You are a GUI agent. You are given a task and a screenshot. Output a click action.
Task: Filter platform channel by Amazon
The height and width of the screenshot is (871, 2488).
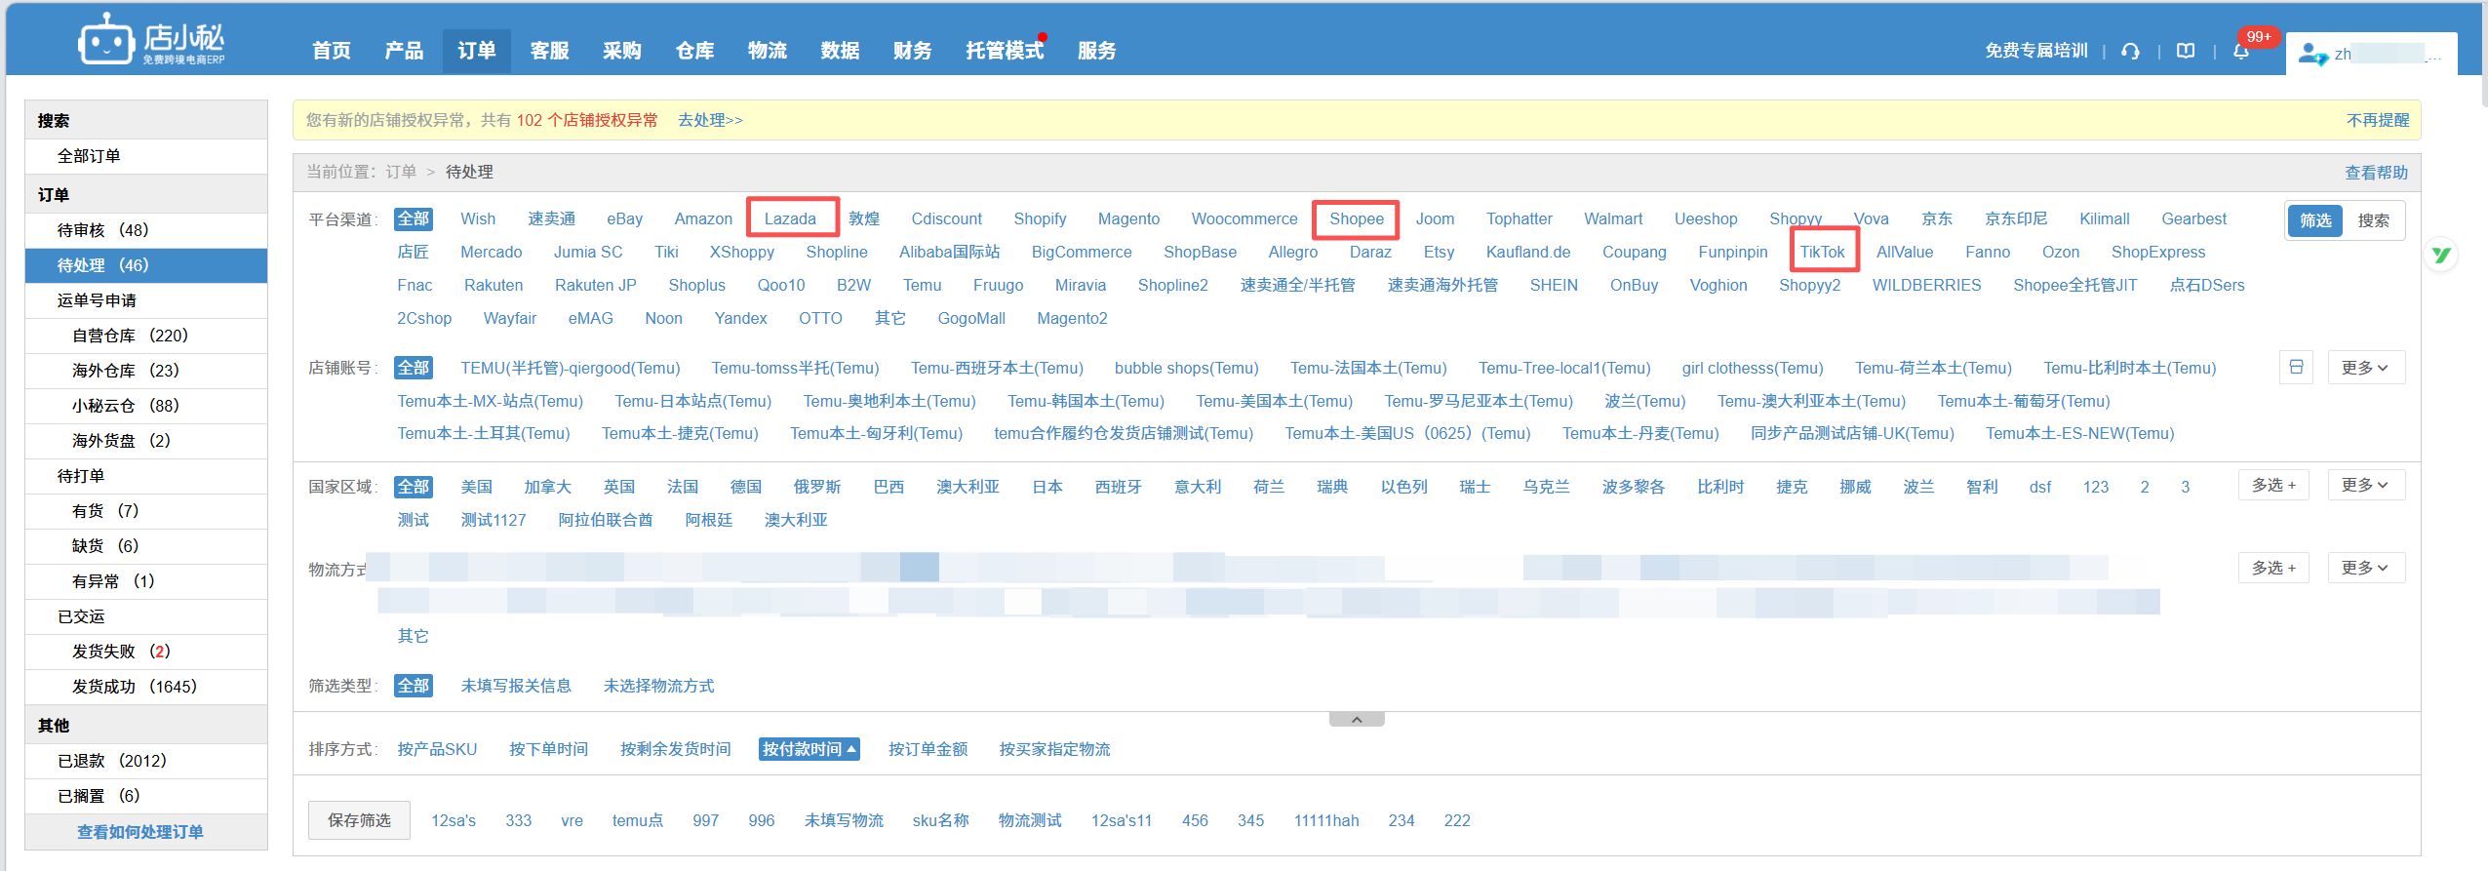point(703,218)
